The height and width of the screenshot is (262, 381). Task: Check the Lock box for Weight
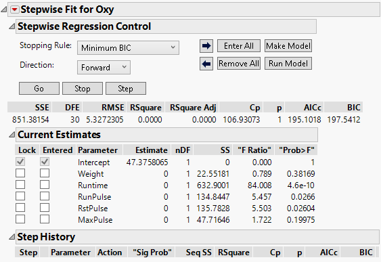point(20,173)
